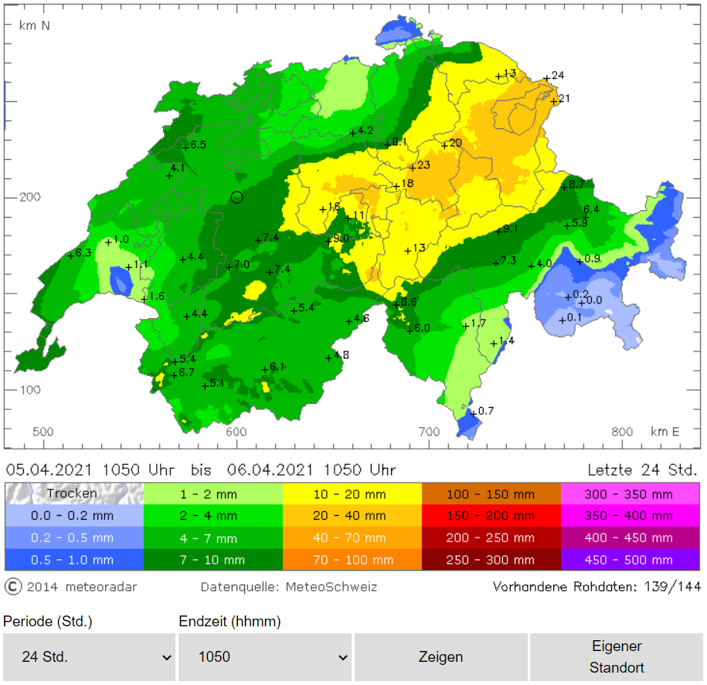Click the copyright symbol next to meteoradar
This screenshot has width=707, height=685.
pos(13,587)
